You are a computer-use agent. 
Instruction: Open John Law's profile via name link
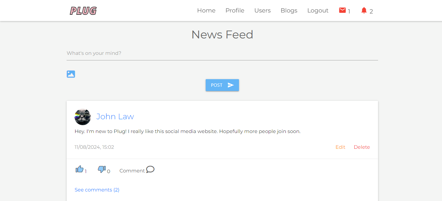coord(115,117)
